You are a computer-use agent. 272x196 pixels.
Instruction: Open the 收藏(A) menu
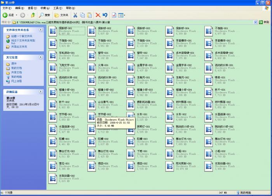[45, 8]
